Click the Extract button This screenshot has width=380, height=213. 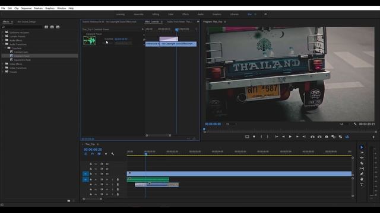(x=319, y=137)
